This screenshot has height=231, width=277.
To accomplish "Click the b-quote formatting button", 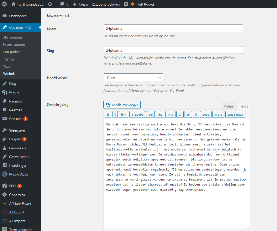I will click(x=137, y=115).
